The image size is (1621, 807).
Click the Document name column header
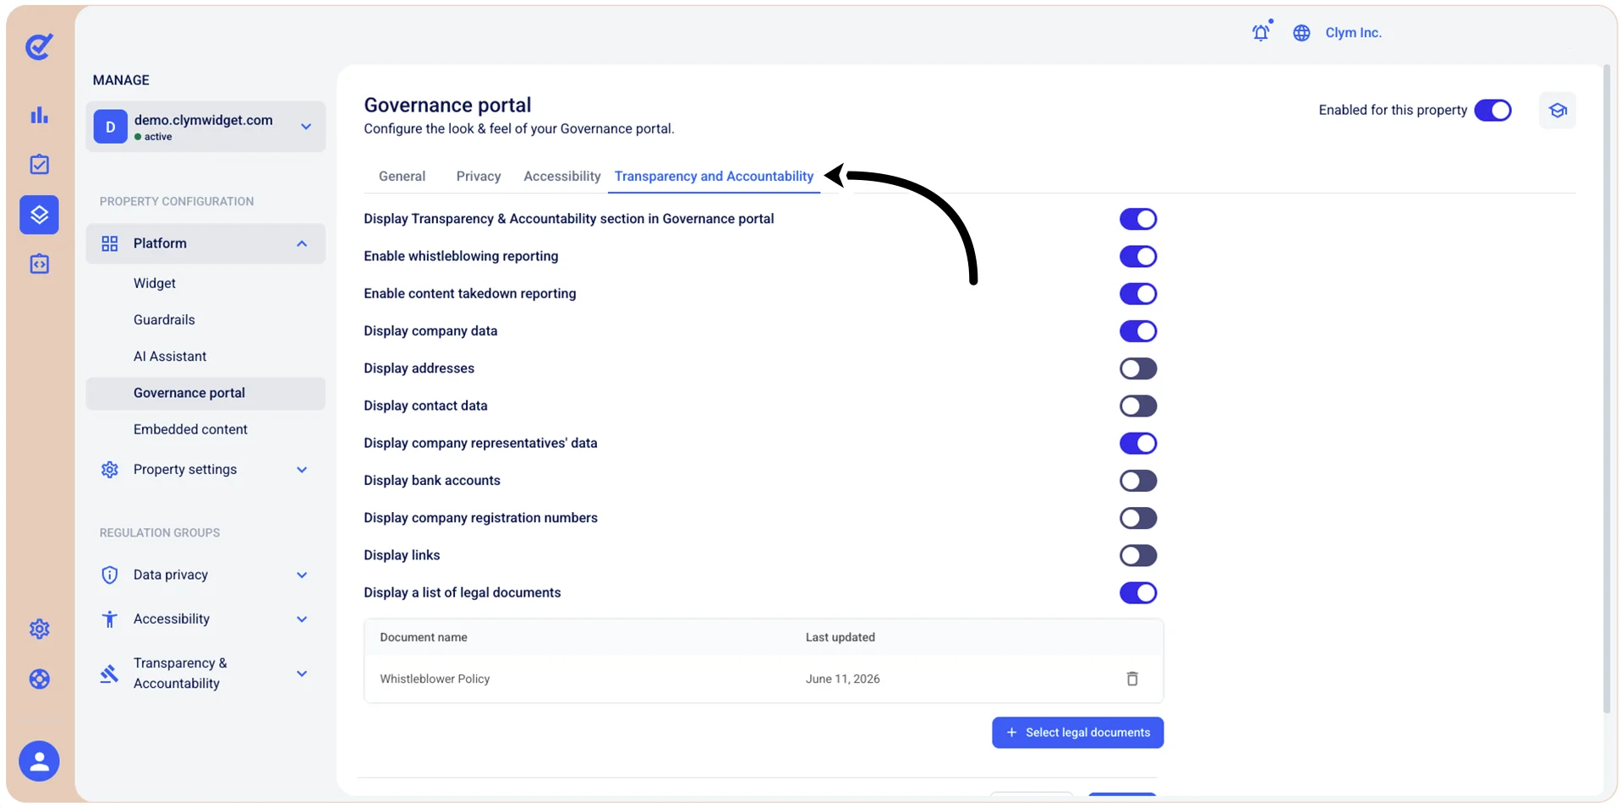(424, 638)
